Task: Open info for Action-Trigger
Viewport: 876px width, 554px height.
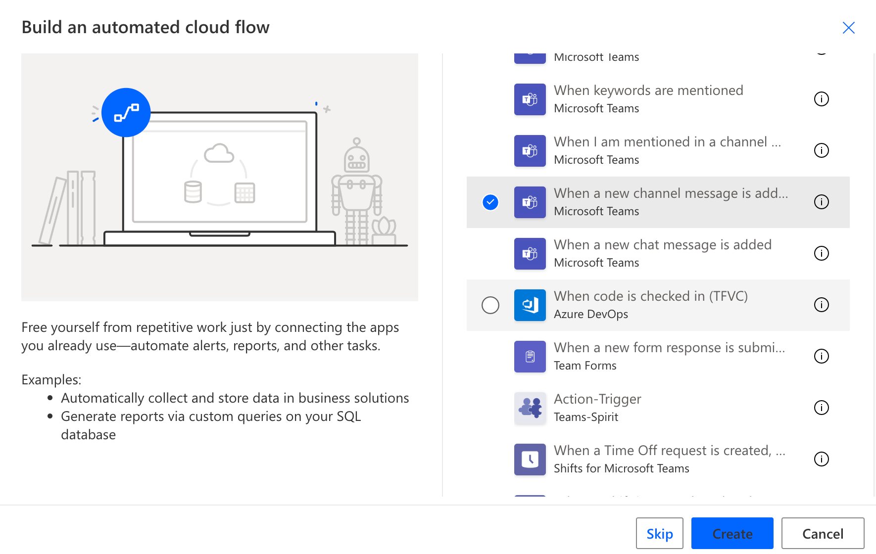Action: (821, 408)
